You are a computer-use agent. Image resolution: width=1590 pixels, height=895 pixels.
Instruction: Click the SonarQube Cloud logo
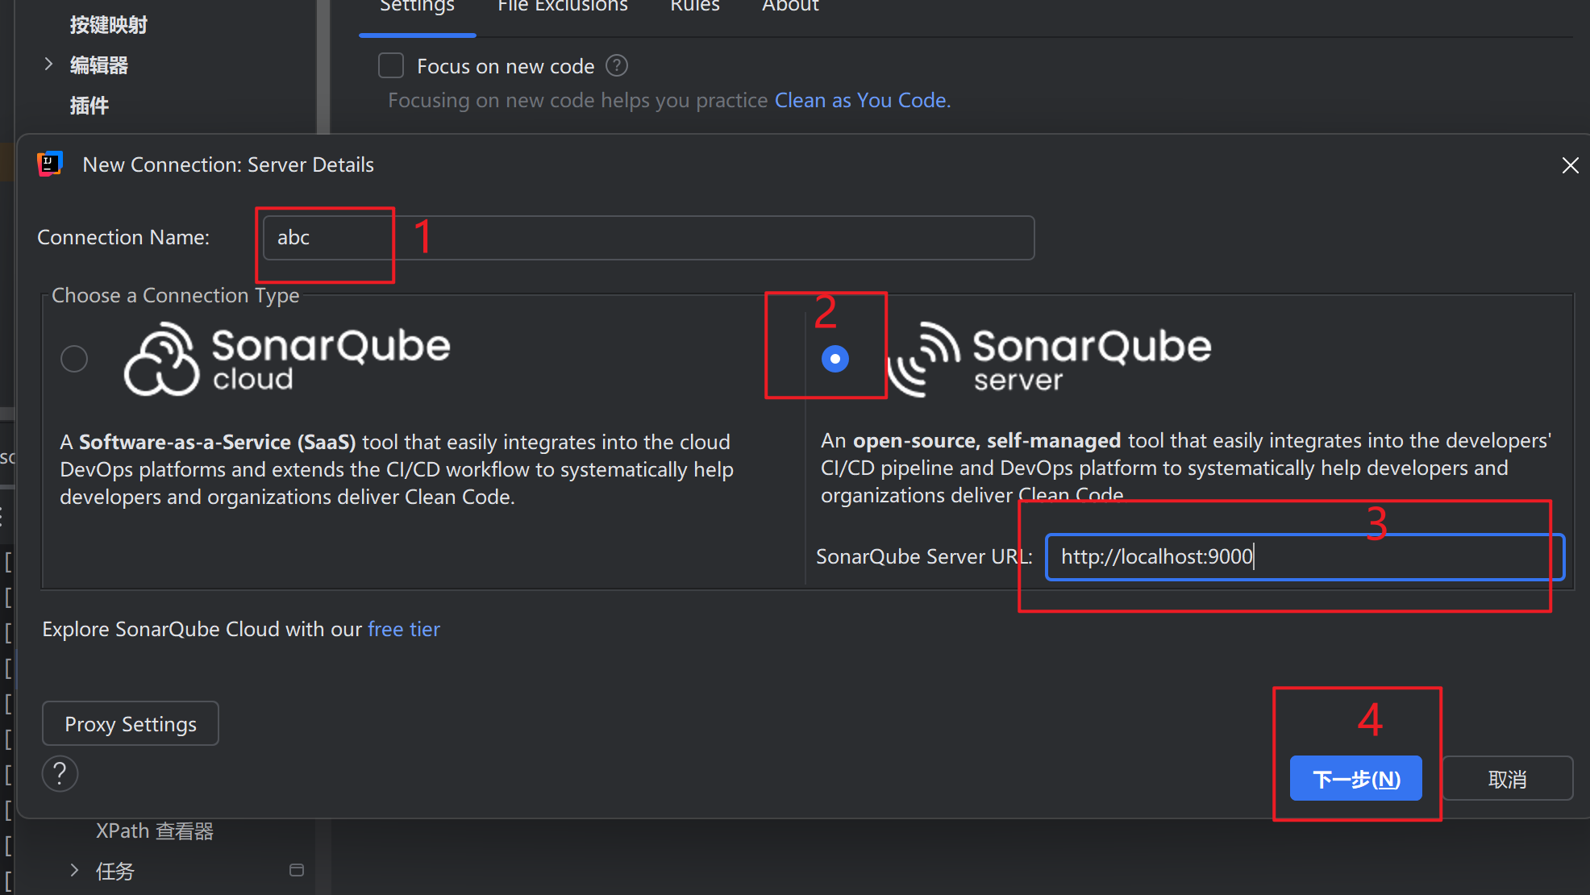[x=286, y=358]
